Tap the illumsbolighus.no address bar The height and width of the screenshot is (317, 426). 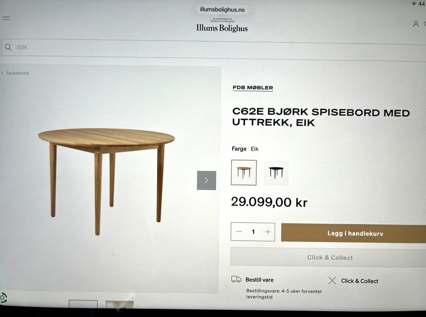[222, 10]
